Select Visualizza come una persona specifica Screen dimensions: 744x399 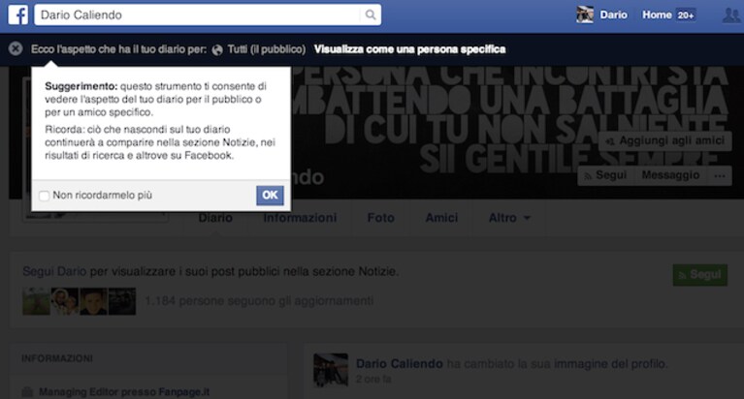(409, 49)
